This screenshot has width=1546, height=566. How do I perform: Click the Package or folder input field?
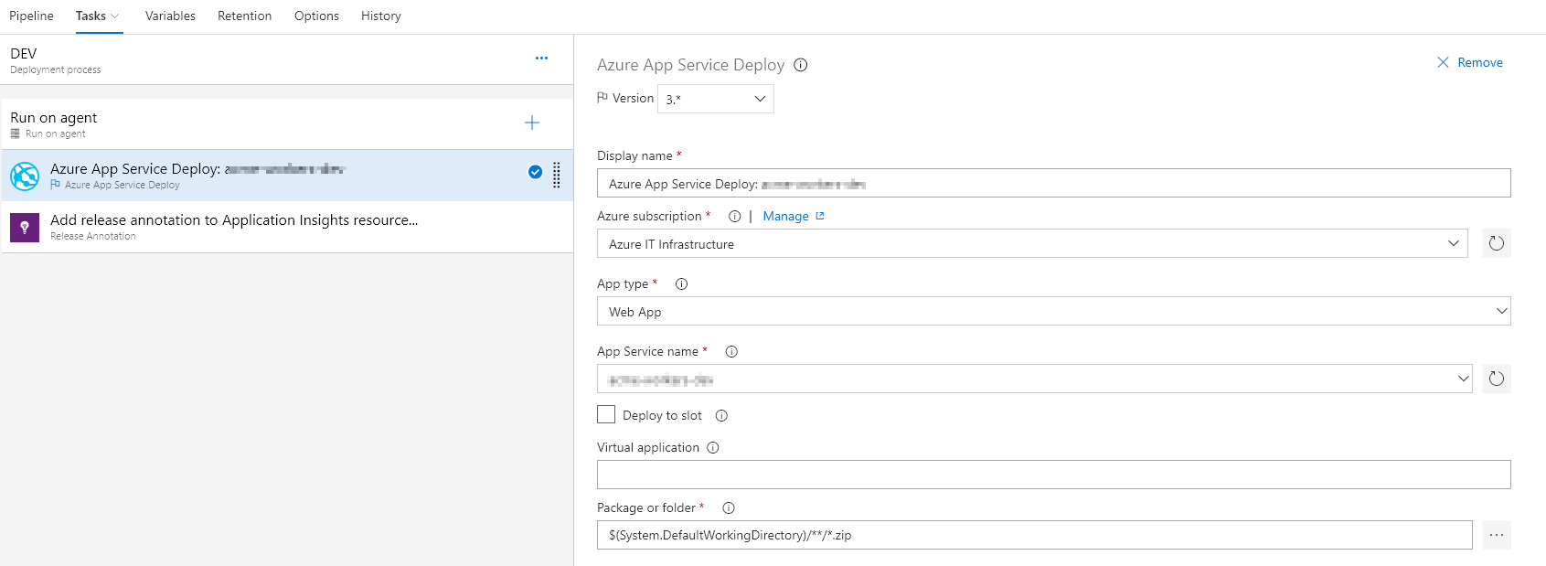(x=1034, y=535)
